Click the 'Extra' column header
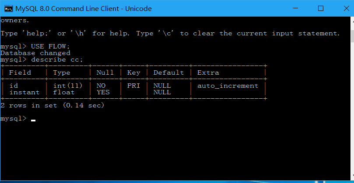The image size is (354, 183). (x=208, y=73)
